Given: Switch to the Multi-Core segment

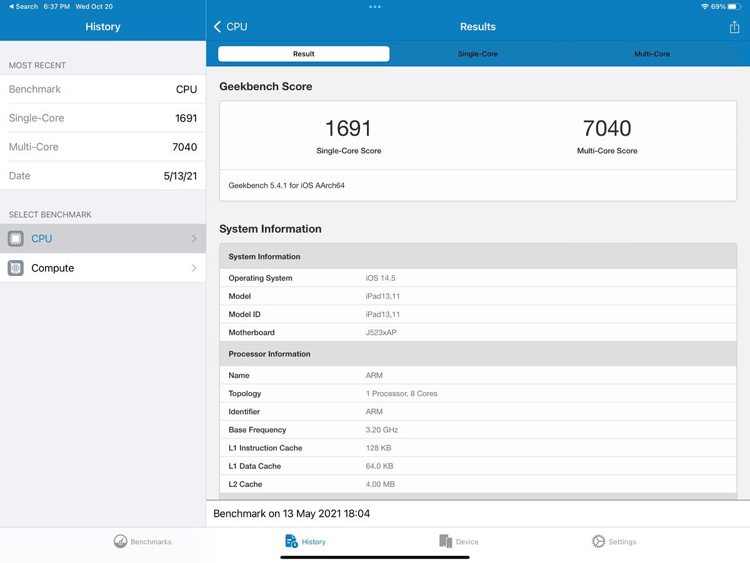Looking at the screenshot, I should click(652, 54).
